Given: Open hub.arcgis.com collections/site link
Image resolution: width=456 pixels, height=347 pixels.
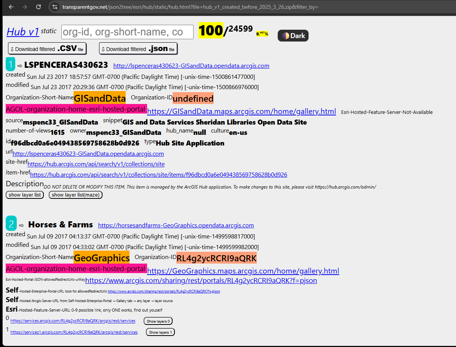Looking at the screenshot, I should pos(96,164).
